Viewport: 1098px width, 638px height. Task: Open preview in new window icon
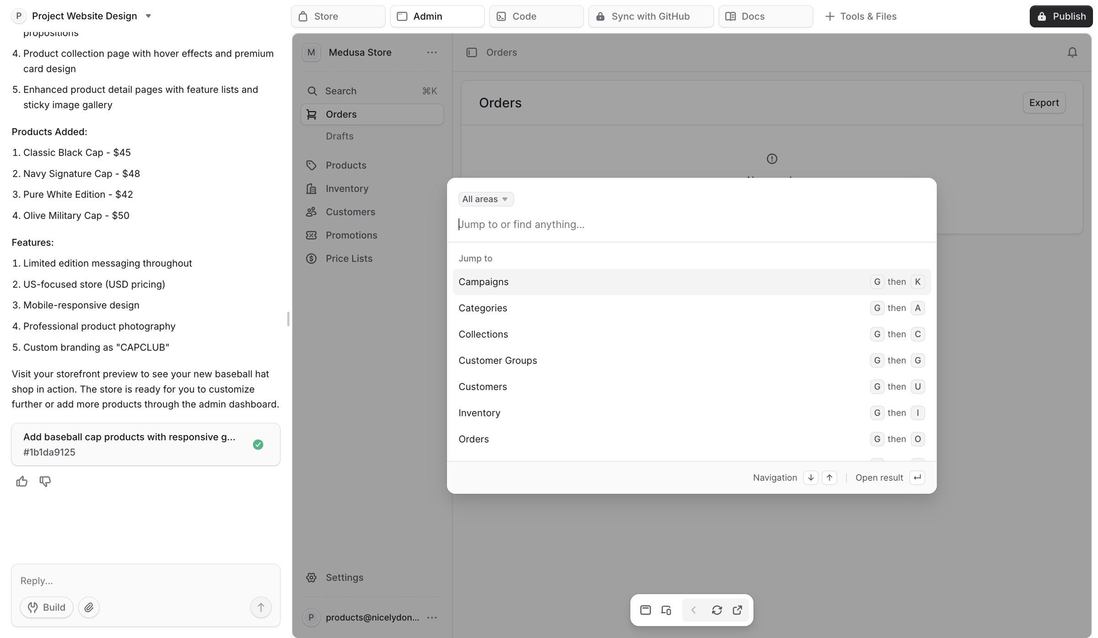coord(737,610)
